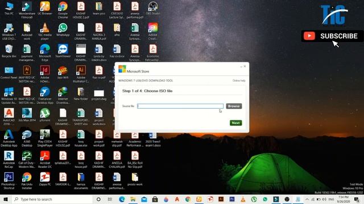
Task: Open OBS Studio desktop shortcut
Action: click(x=153, y=9)
